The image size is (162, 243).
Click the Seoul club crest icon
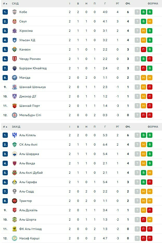tap(15, 21)
